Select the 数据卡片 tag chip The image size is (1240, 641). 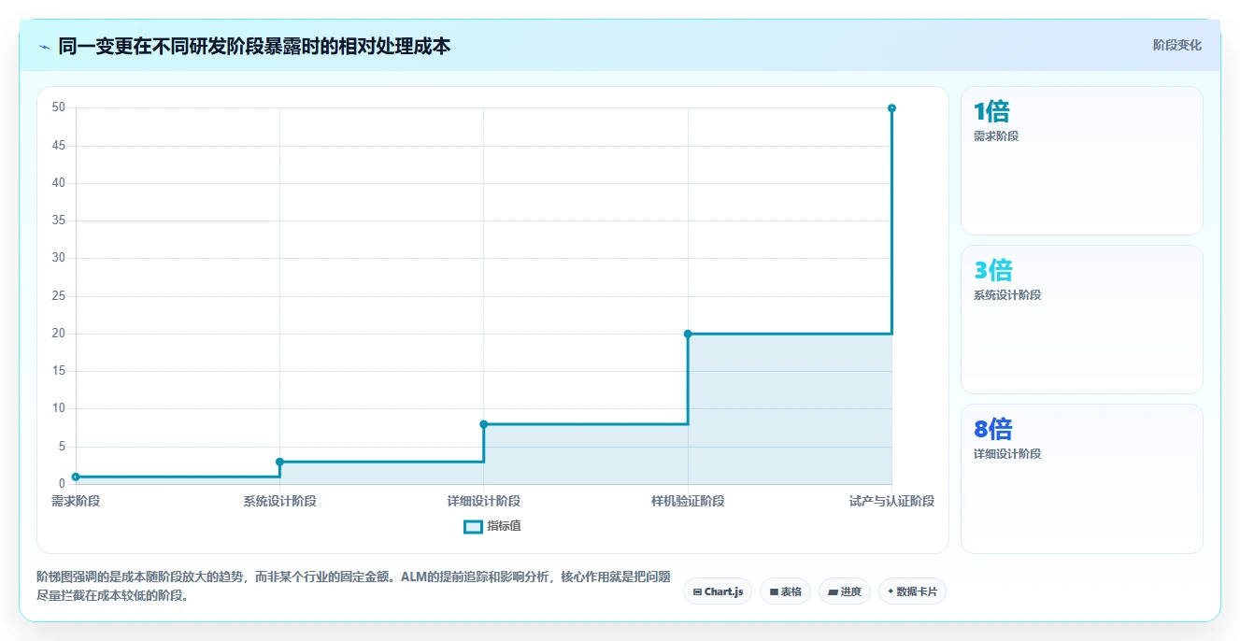[912, 591]
